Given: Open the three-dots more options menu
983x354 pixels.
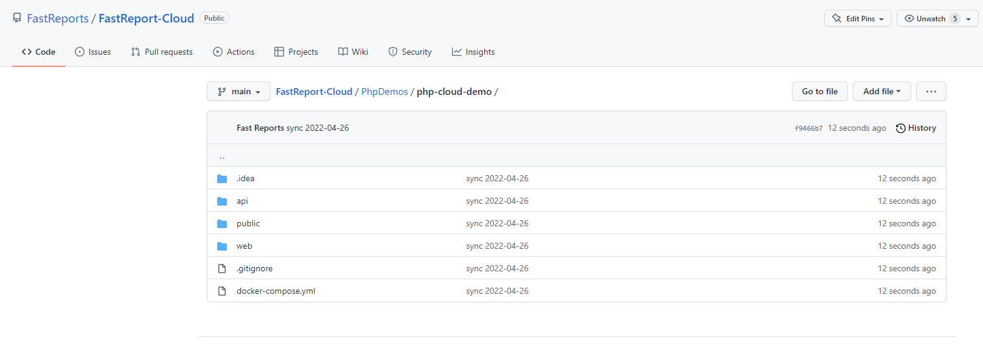Looking at the screenshot, I should tap(931, 91).
